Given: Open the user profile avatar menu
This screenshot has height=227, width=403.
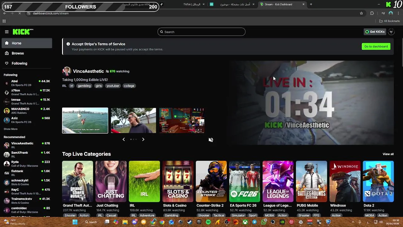Looking at the screenshot, I should 391,32.
